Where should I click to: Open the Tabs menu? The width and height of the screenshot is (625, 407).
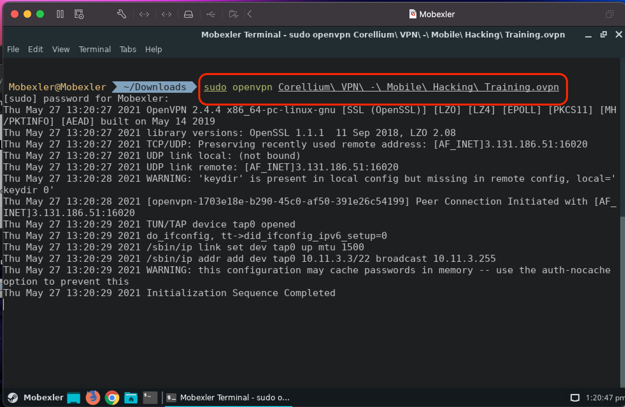(x=128, y=49)
